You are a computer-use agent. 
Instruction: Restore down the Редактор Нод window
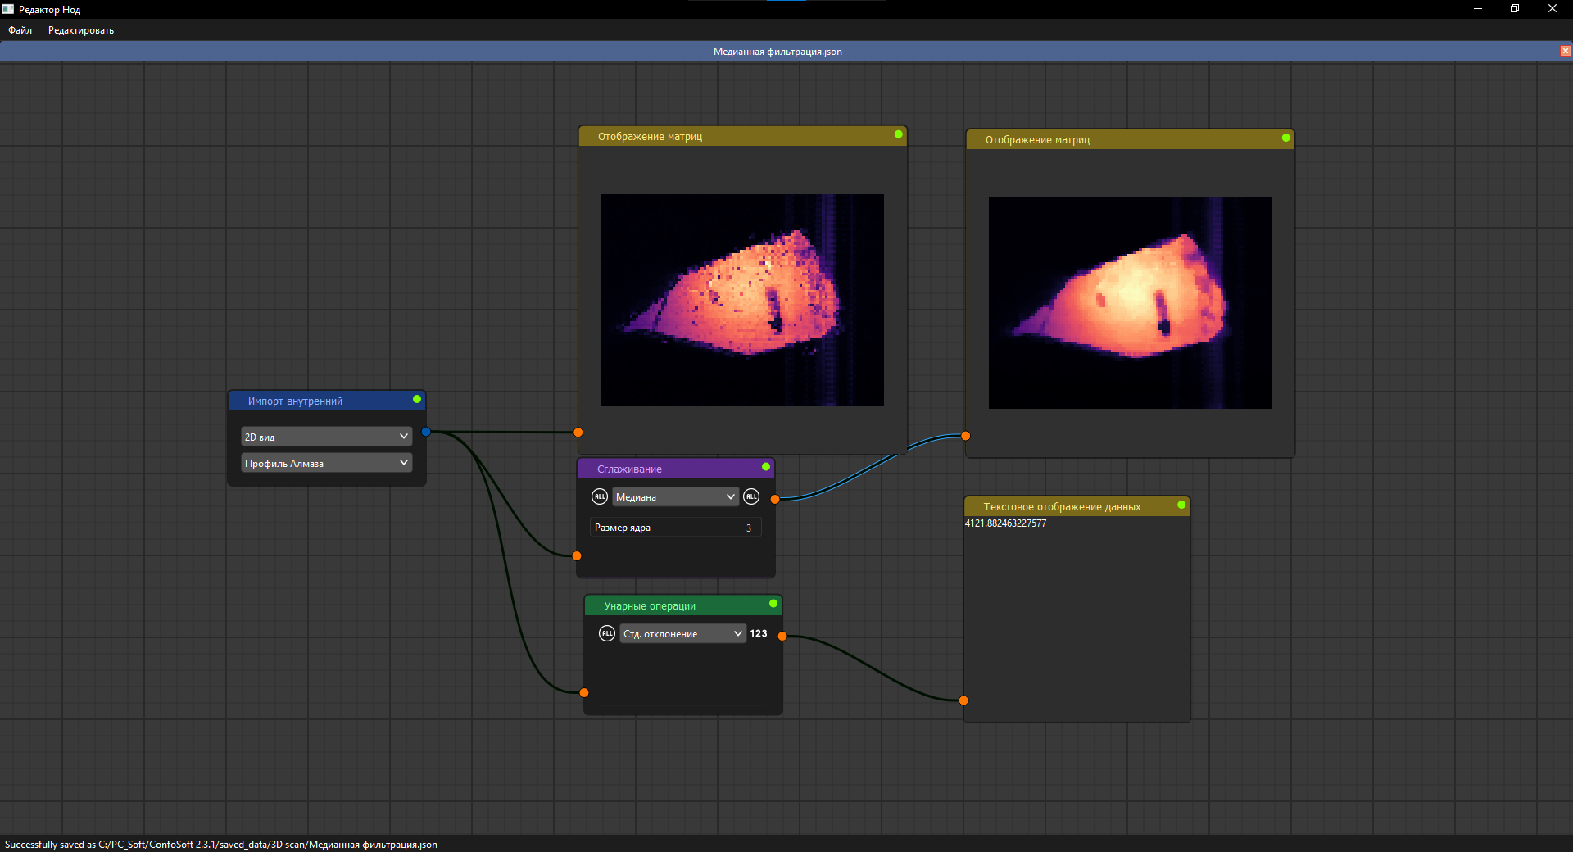1515,9
